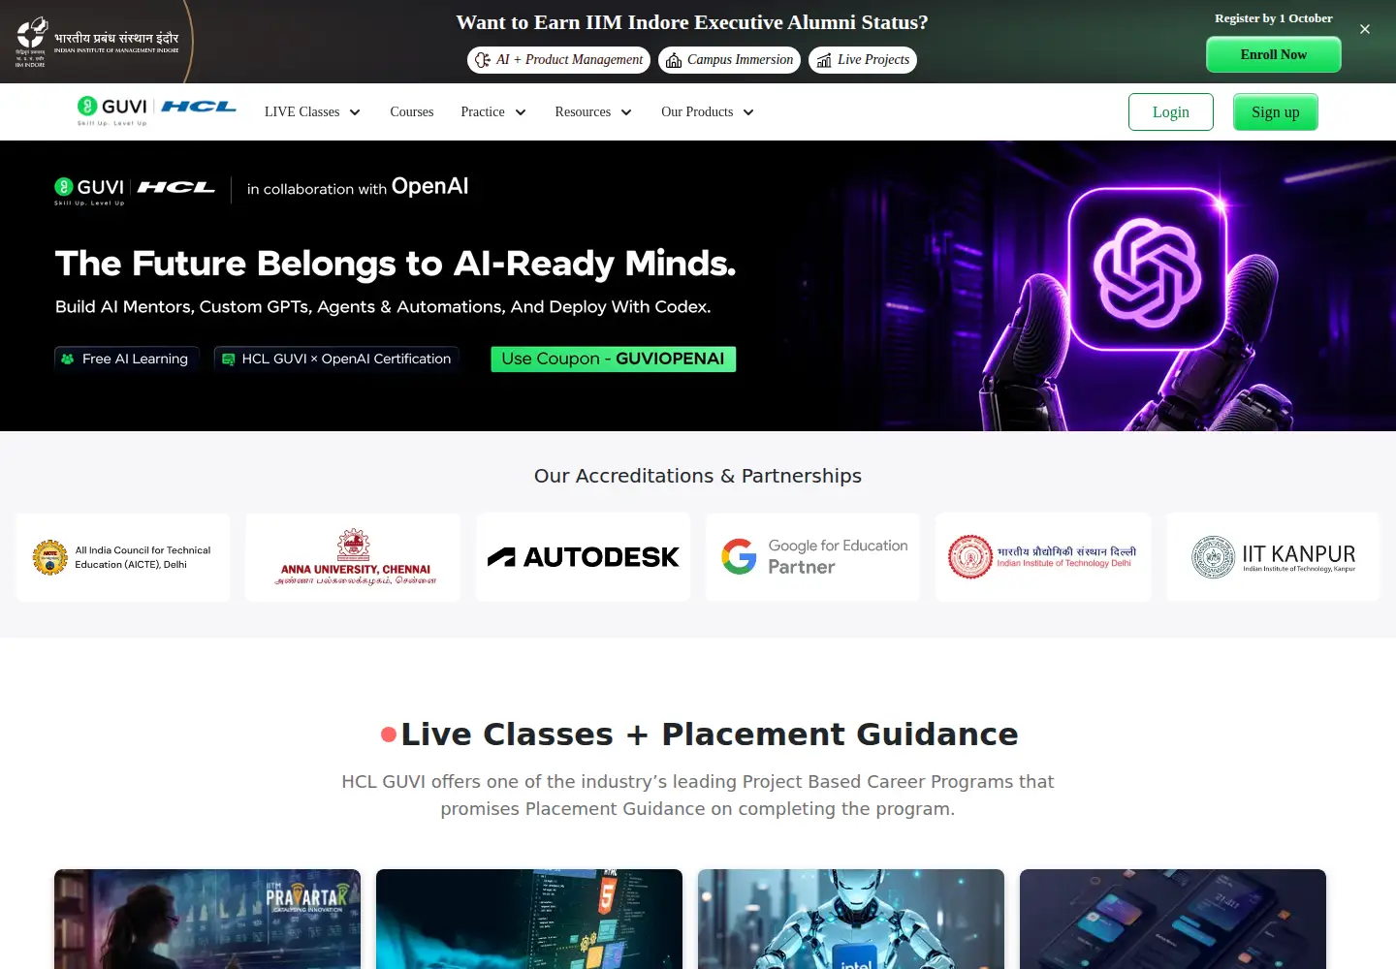1396x969 pixels.
Task: Open the Intel robot course thumbnail
Action: [851, 919]
